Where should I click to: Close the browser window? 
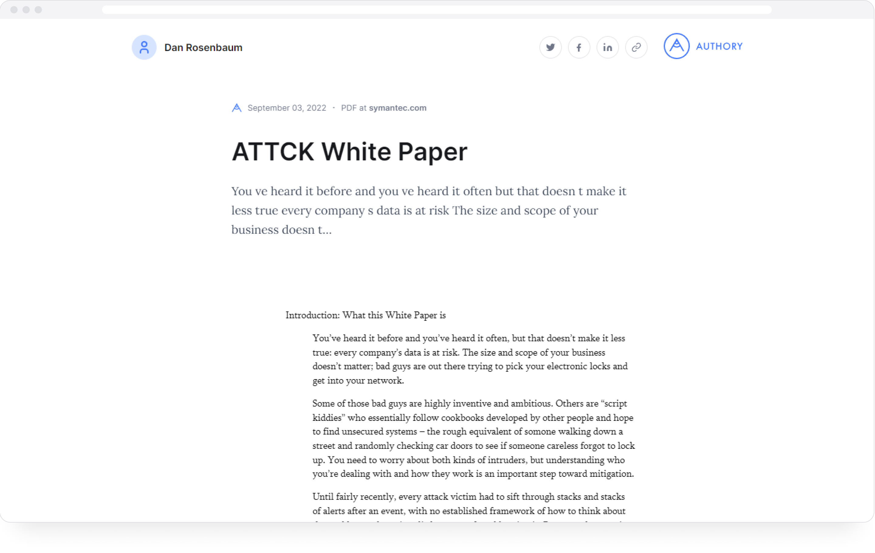coord(14,10)
